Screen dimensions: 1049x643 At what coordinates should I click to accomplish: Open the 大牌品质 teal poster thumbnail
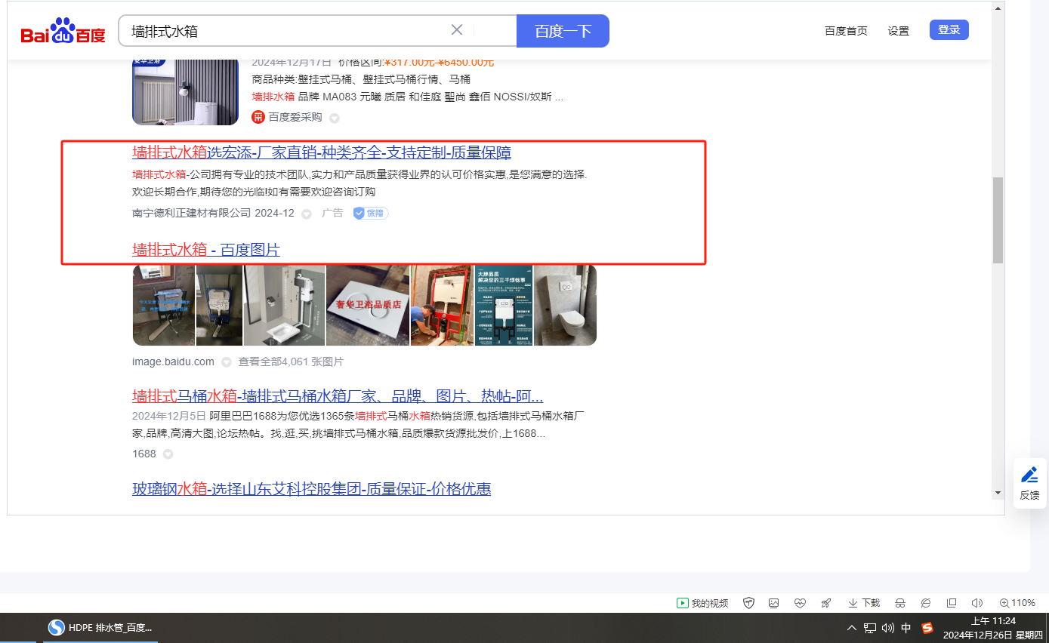pyautogui.click(x=504, y=305)
